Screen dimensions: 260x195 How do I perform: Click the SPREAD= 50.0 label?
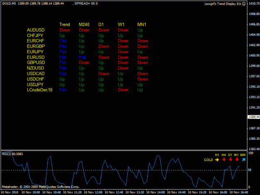pyautogui.click(x=86, y=3)
